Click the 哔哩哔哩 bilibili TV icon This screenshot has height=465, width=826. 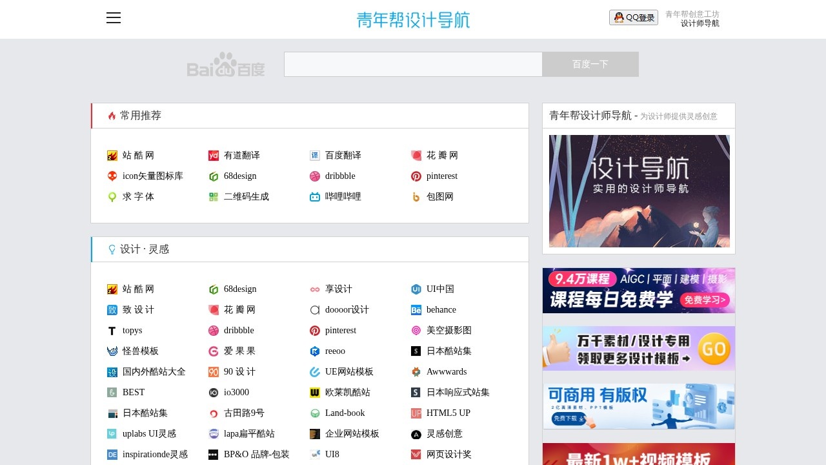314,196
